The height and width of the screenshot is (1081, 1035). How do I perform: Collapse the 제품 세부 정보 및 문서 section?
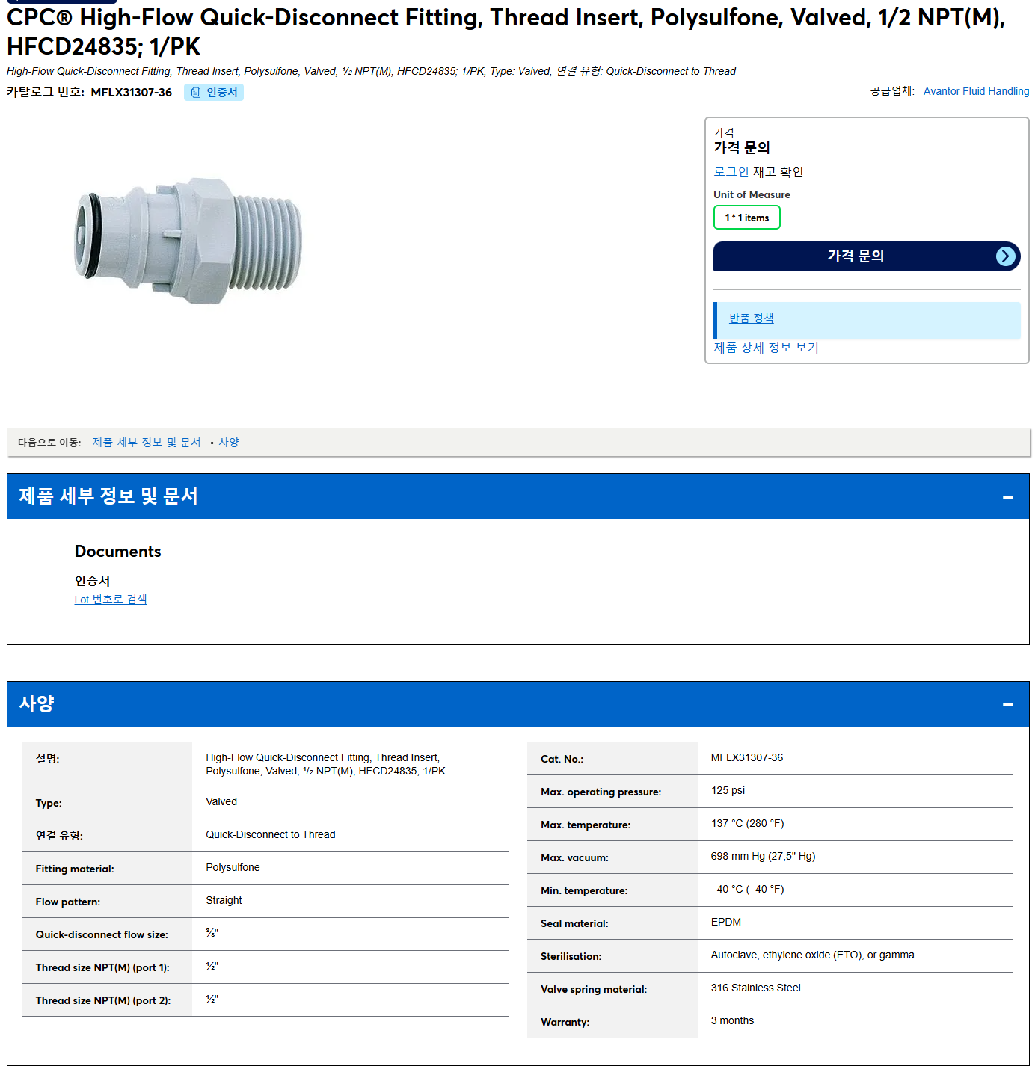point(1007,496)
